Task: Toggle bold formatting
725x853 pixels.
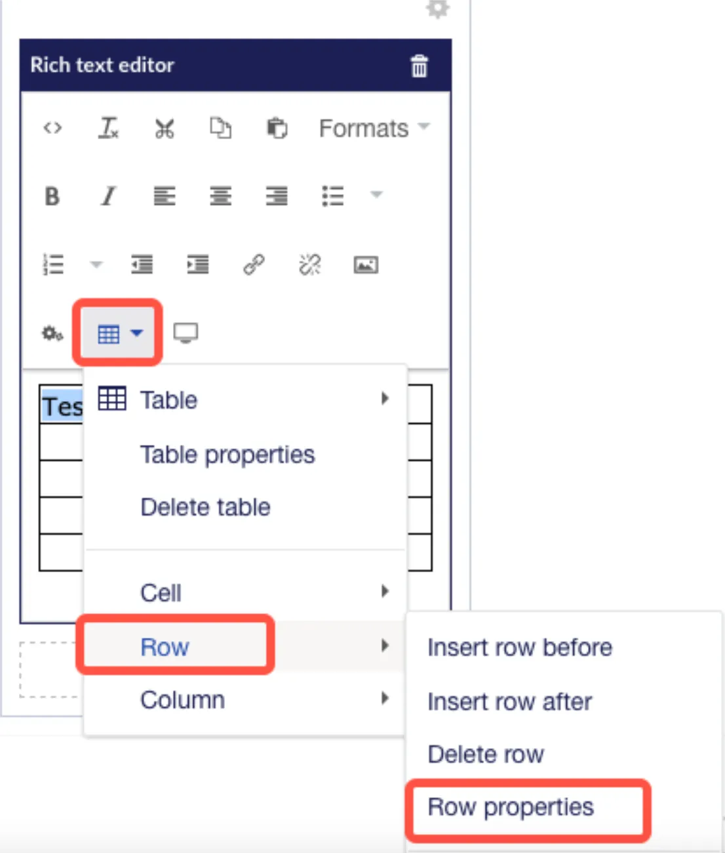Action: click(52, 196)
